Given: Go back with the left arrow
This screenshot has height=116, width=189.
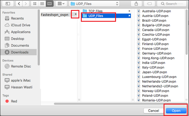Looking at the screenshot, I should [19, 4].
